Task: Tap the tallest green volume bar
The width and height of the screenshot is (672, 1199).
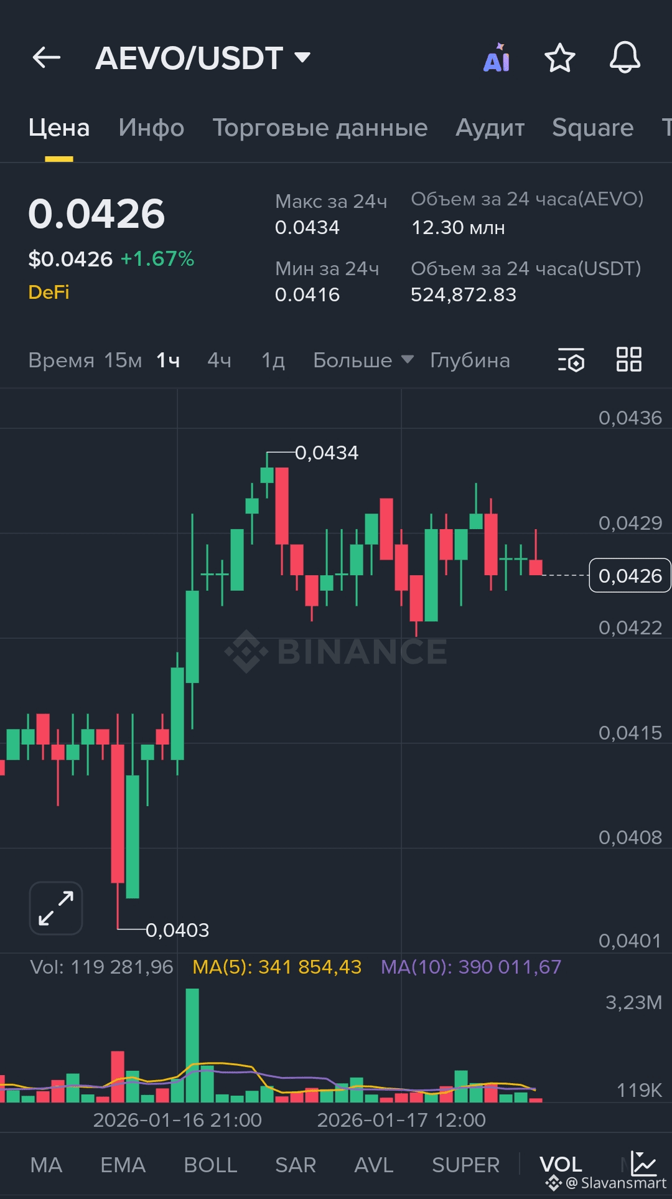Action: tap(192, 1045)
